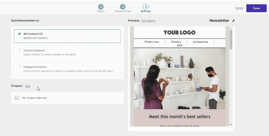
Task: Click the preview scrollbar thumb
Action: coord(231,39)
